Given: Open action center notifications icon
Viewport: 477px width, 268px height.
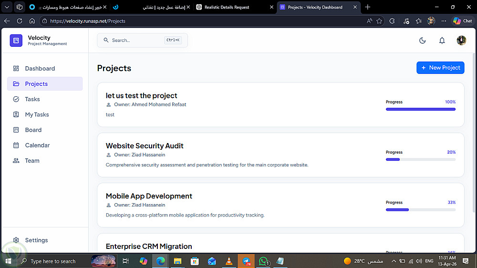Looking at the screenshot, I should [466, 261].
